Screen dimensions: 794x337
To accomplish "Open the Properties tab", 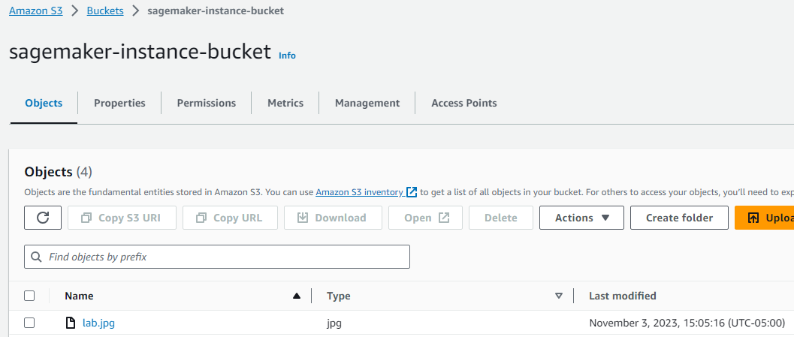I will click(119, 104).
